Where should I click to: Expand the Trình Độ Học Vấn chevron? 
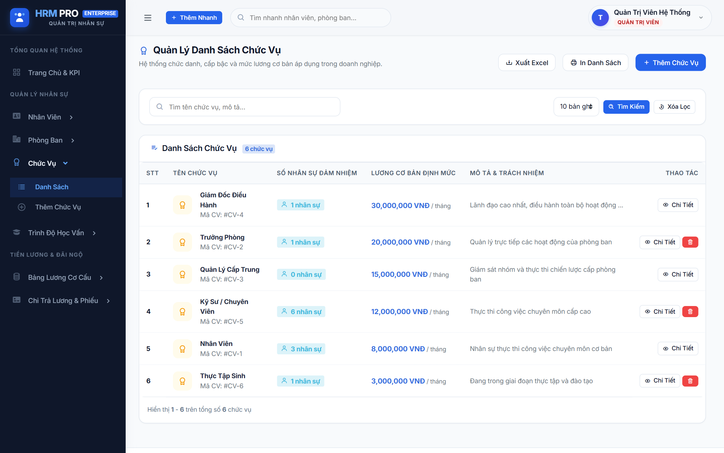pos(94,233)
